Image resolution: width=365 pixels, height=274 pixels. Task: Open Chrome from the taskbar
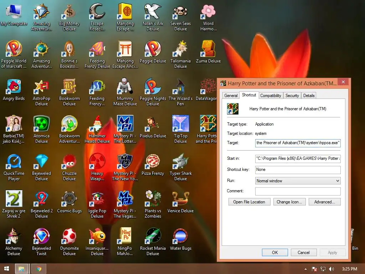click(39, 269)
